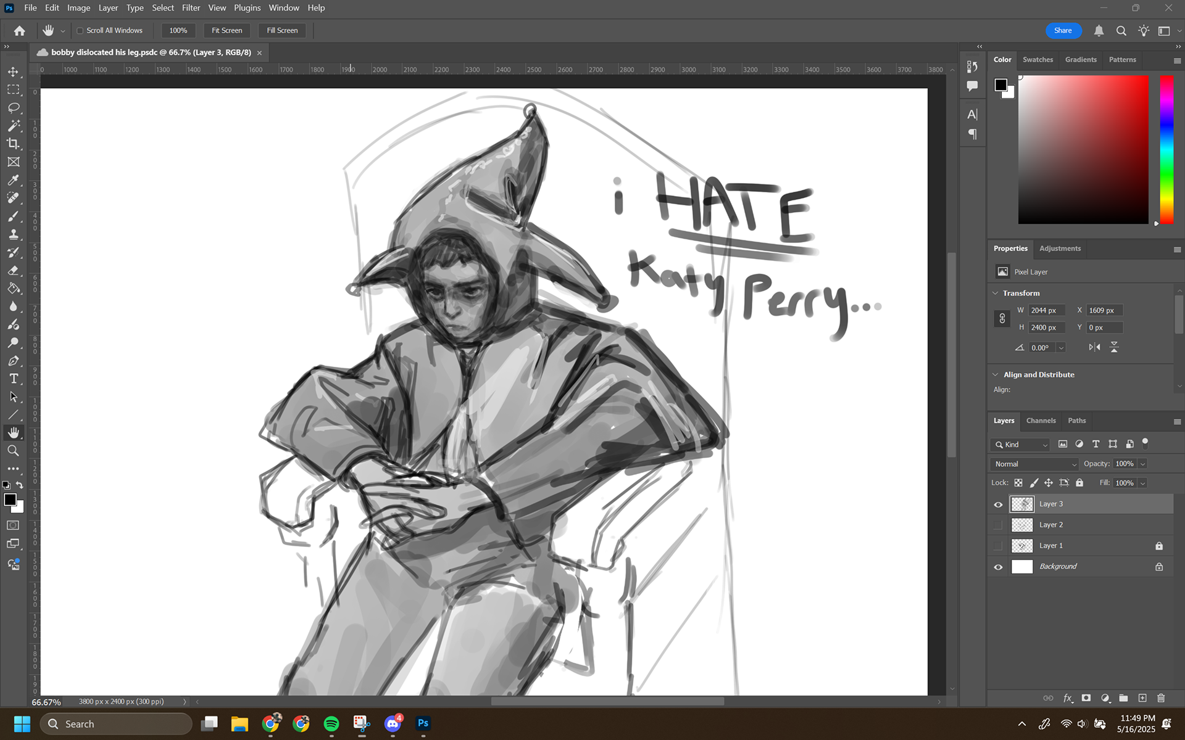
Task: Open the Filter menu
Action: coord(191,8)
